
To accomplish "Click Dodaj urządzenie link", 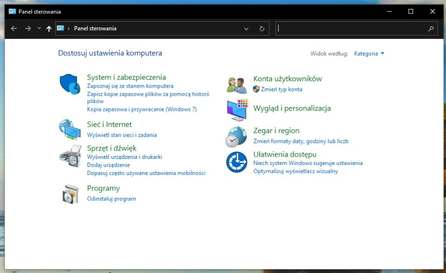I will tap(108, 165).
